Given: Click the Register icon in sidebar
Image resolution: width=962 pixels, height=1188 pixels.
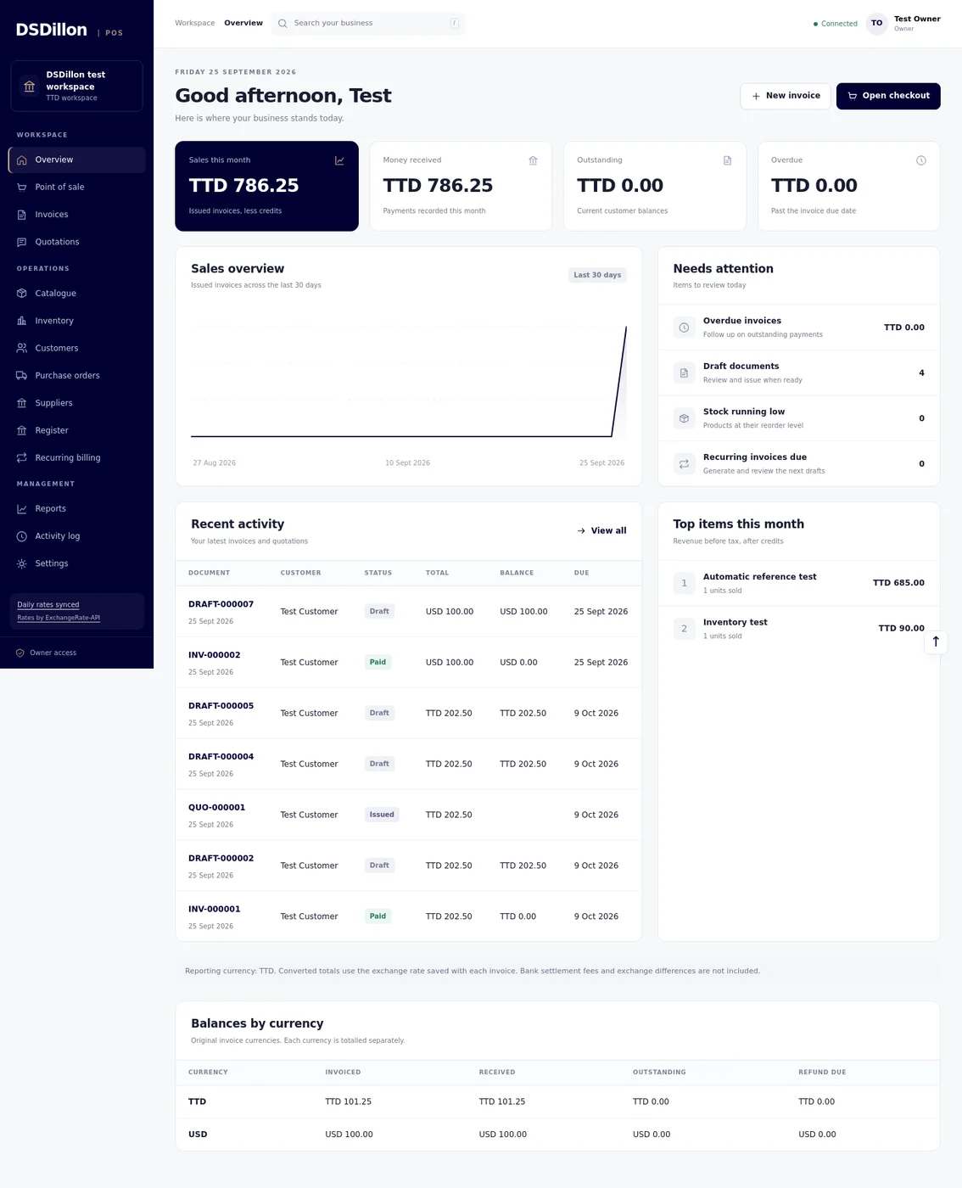Looking at the screenshot, I should point(22,430).
